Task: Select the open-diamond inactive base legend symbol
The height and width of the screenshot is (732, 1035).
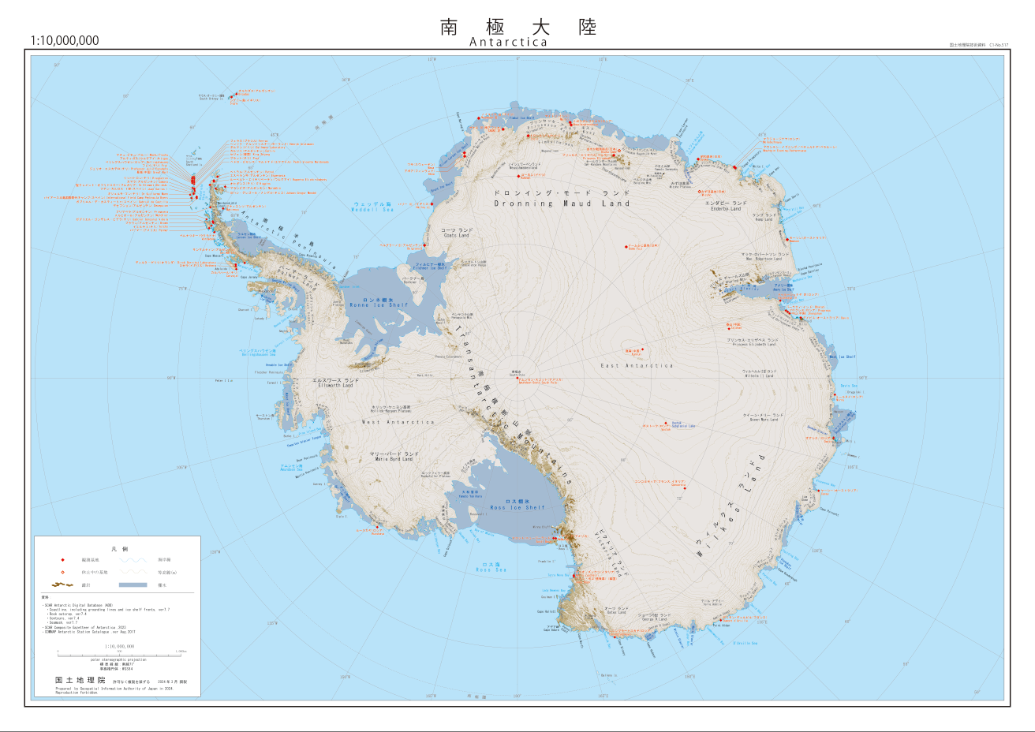Action: pyautogui.click(x=62, y=573)
